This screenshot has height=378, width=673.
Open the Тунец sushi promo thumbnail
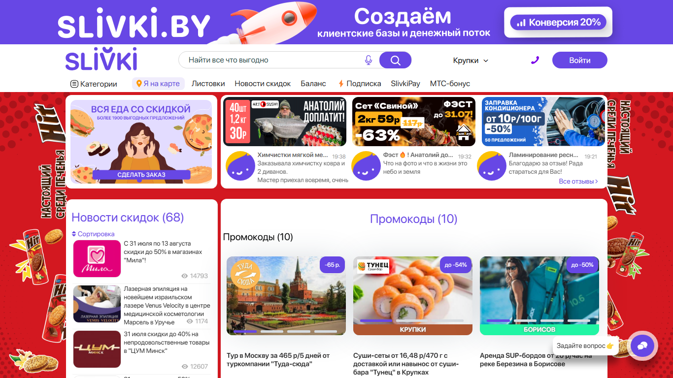click(x=413, y=296)
